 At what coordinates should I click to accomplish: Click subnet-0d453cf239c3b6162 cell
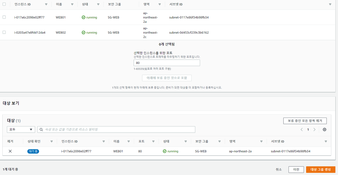[189, 32]
